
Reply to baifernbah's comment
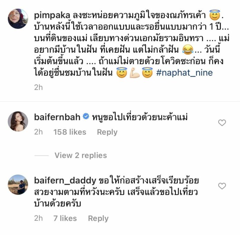(107, 132)
